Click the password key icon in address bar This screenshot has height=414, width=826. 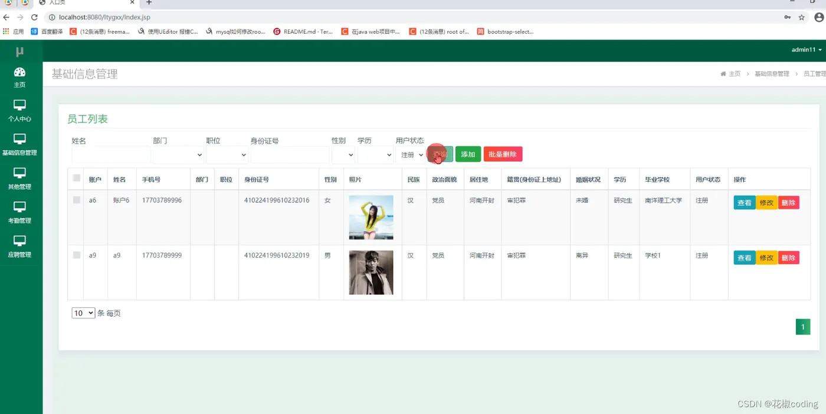(787, 18)
